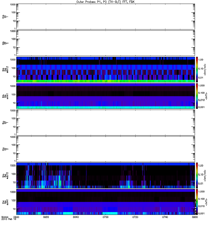Click the empty thb fff 1 plot panel
Image resolution: width=211 pixels, height=225 pixels.
[x=105, y=17]
